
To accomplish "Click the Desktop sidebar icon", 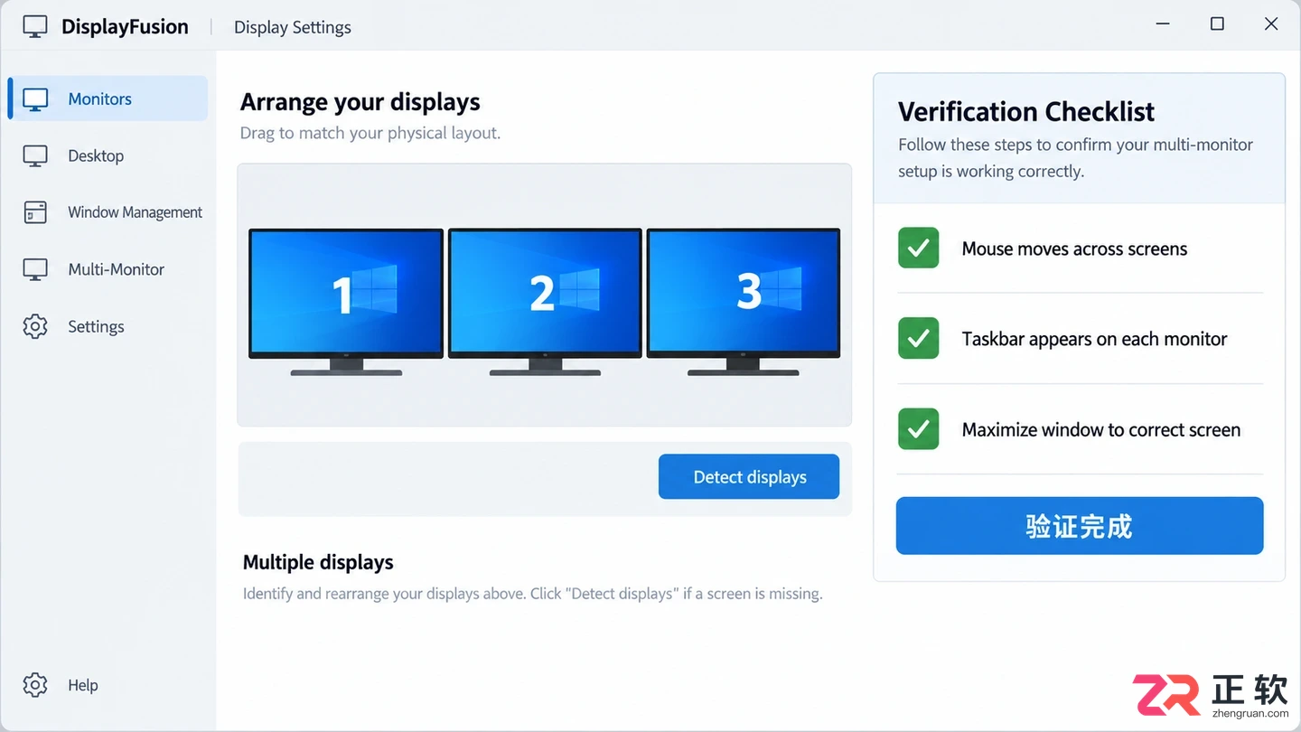I will click(35, 156).
